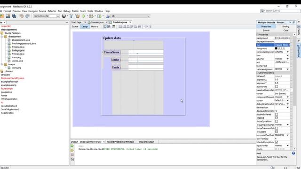Open the Report Problems Window tab
The image size is (301, 169).
pyautogui.click(x=120, y=142)
